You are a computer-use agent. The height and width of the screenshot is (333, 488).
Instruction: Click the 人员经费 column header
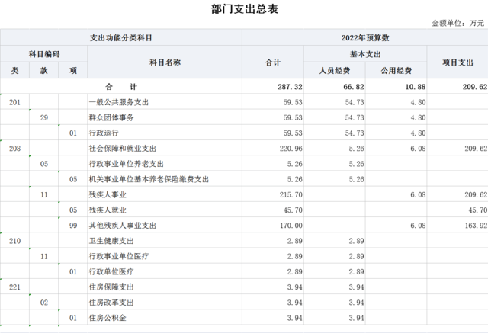click(x=334, y=71)
